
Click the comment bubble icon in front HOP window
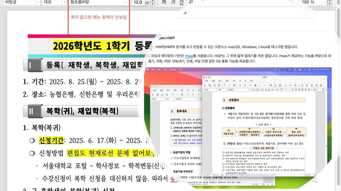click(286, 85)
